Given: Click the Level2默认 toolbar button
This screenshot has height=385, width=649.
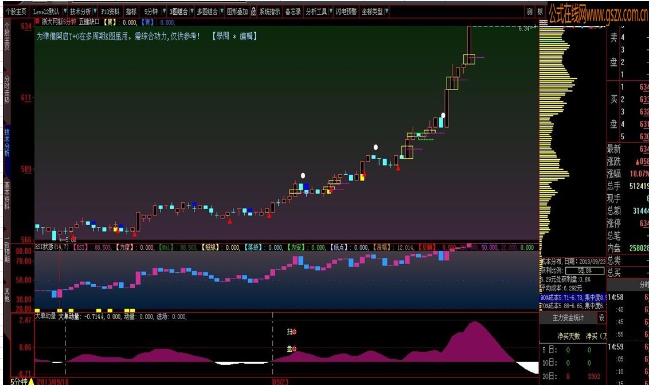Looking at the screenshot, I should [46, 11].
